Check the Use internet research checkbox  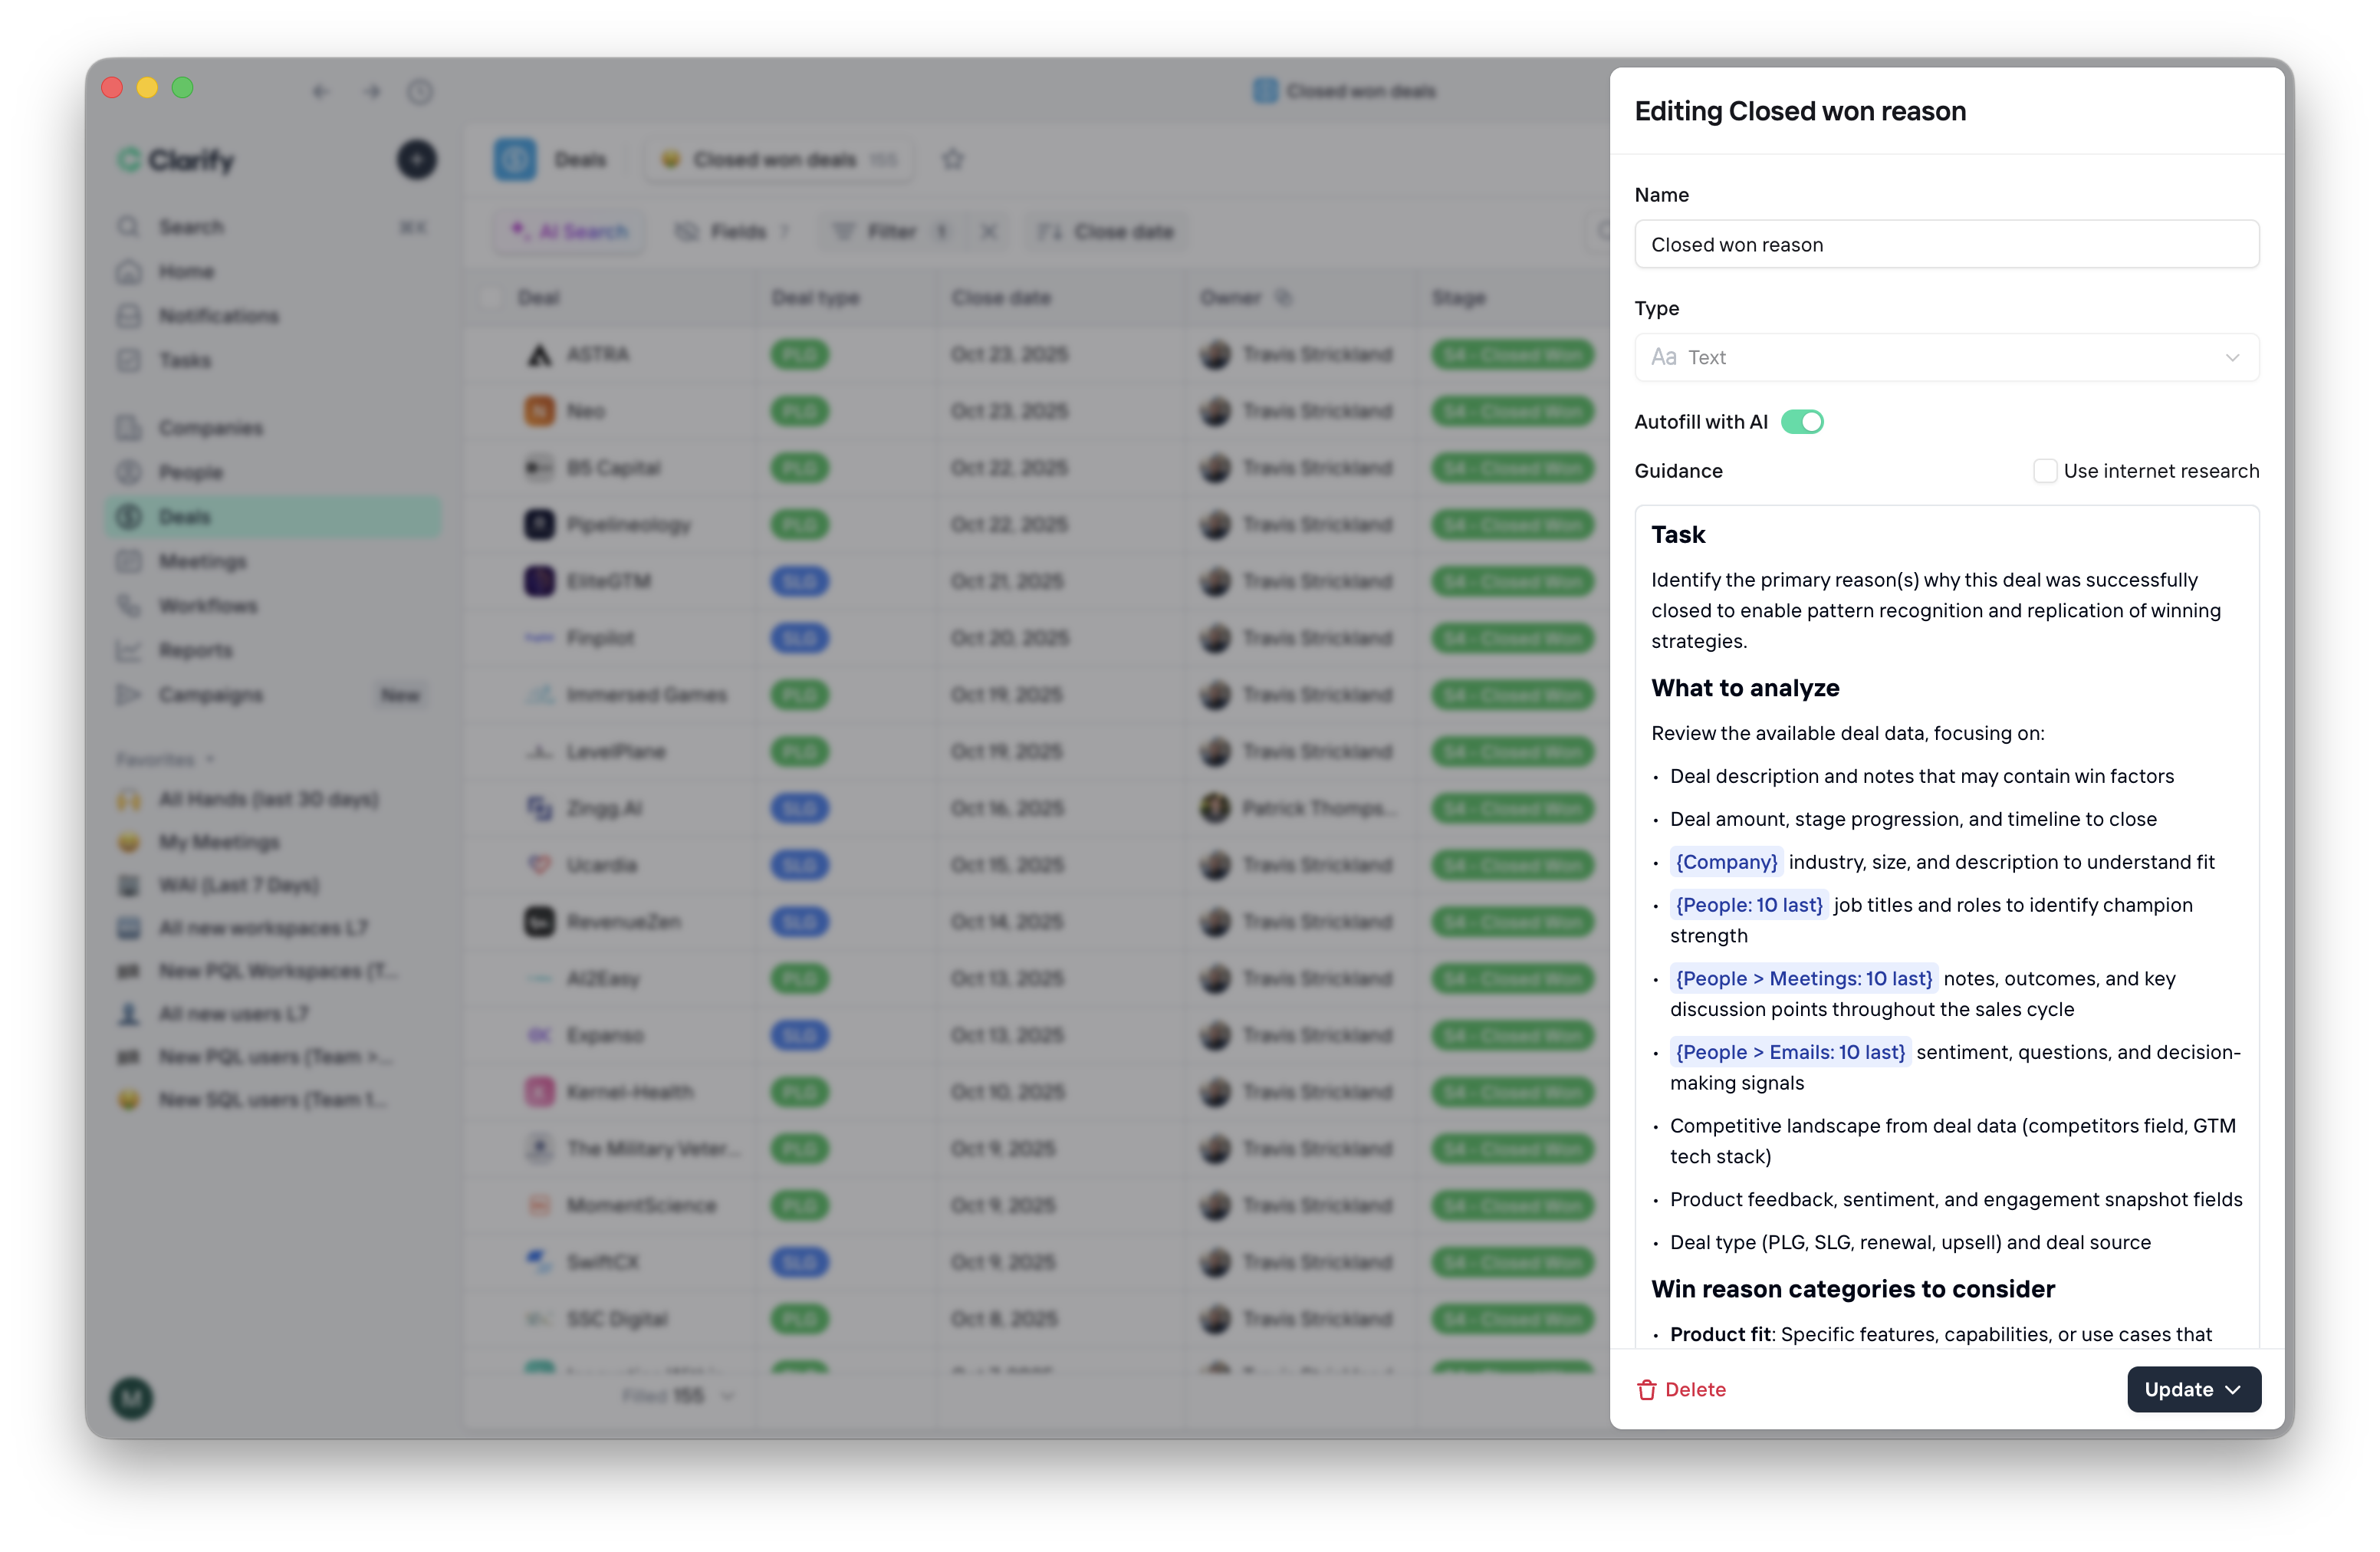(2045, 471)
